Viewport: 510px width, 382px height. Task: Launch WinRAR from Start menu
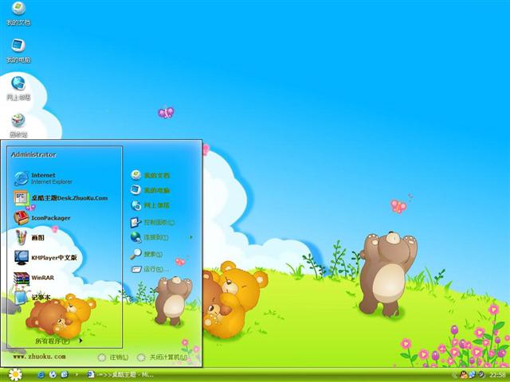click(x=33, y=278)
